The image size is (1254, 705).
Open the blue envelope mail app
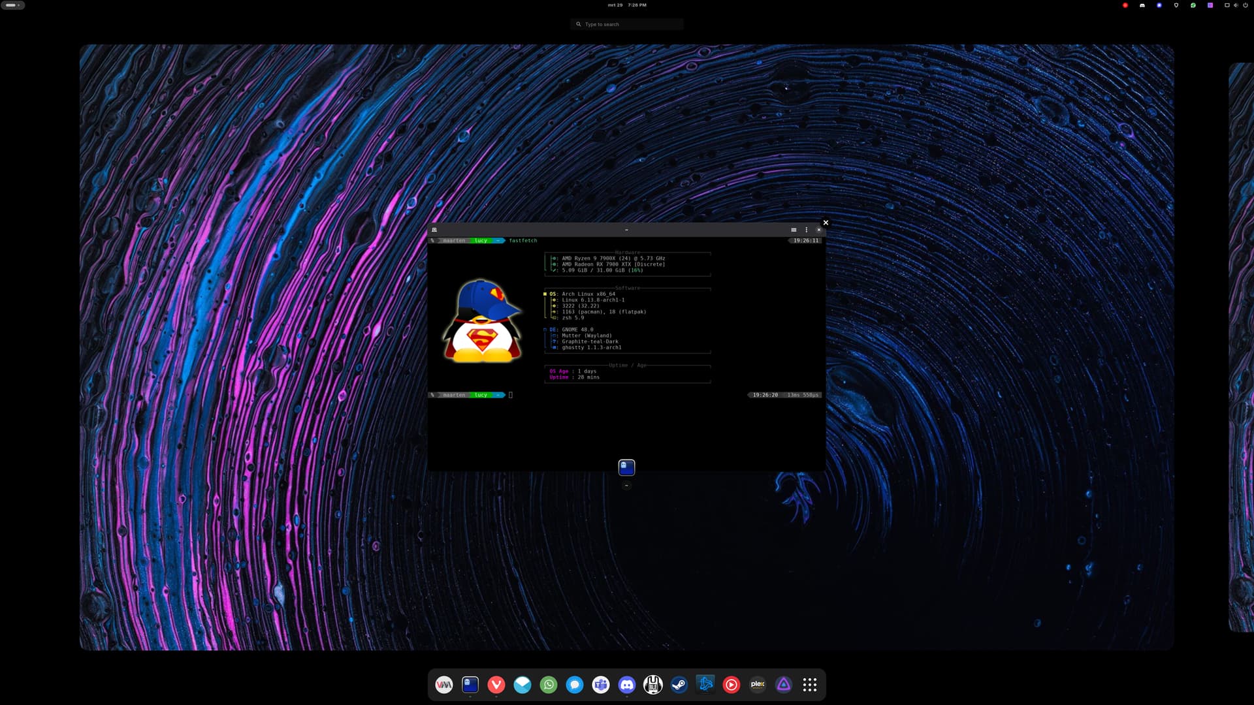click(522, 685)
